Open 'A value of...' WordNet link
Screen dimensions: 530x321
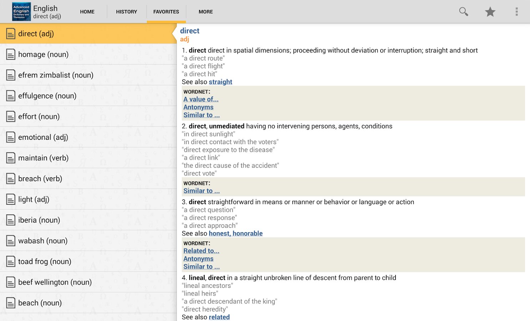[x=201, y=99]
